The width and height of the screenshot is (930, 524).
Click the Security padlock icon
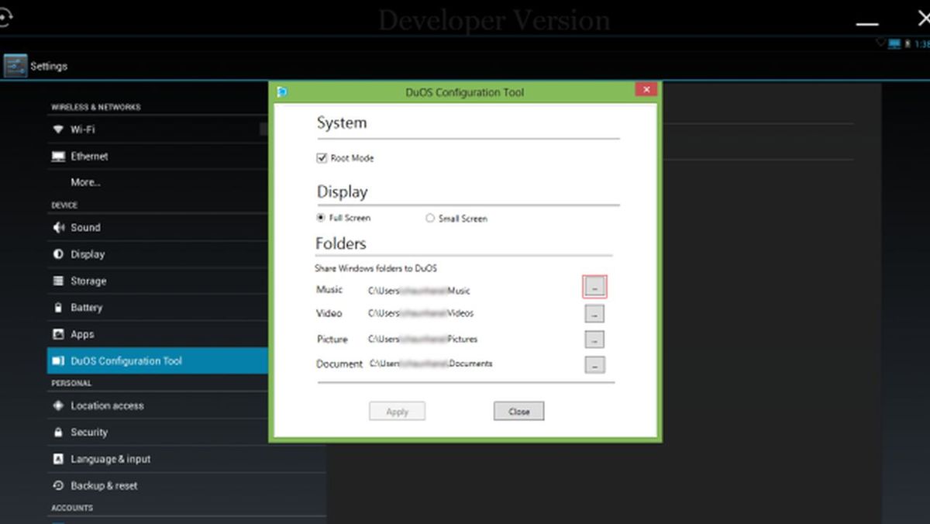(57, 432)
